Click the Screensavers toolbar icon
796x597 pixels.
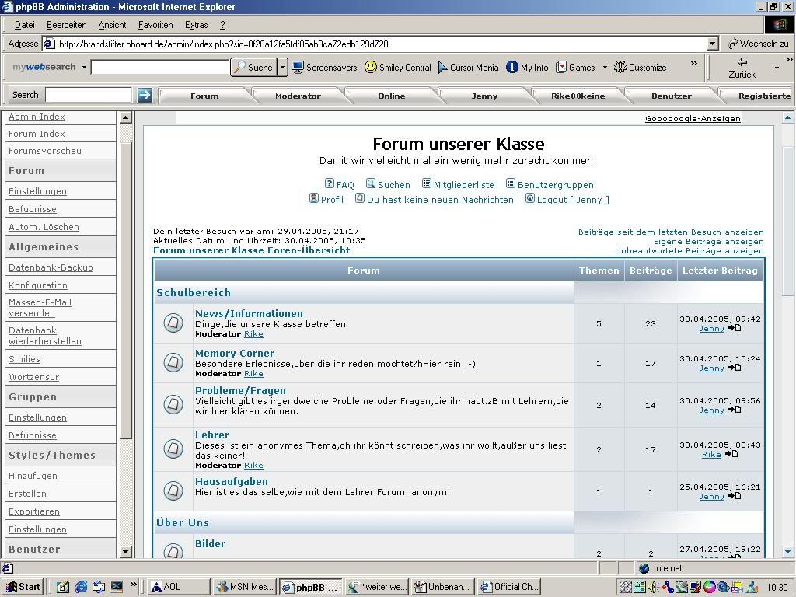click(298, 67)
